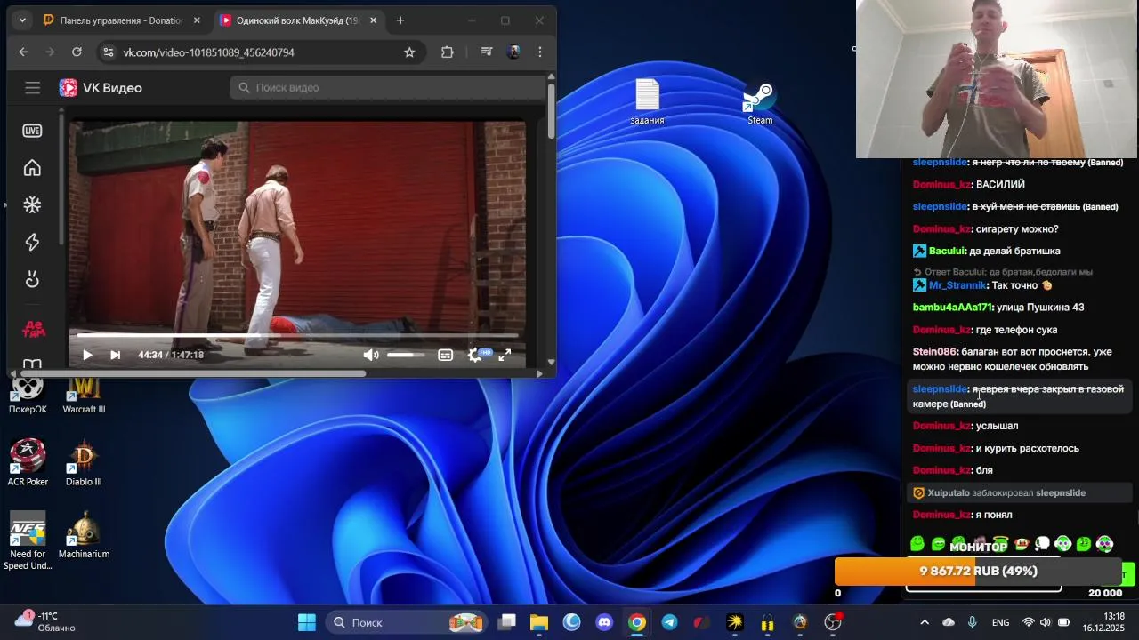
Task: Select the Need for Speed shortcut
Action: click(28, 540)
